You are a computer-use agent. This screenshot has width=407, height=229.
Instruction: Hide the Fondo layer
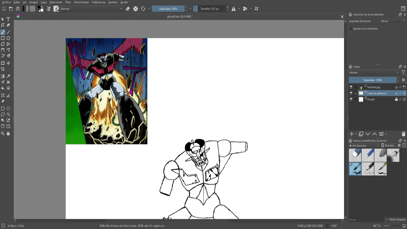click(351, 99)
